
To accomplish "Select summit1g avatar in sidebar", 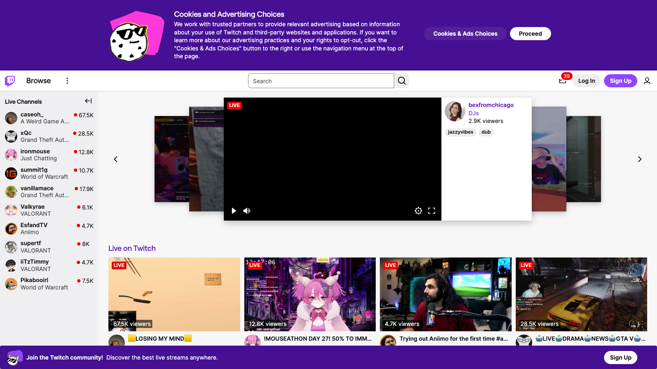I will (x=11, y=173).
